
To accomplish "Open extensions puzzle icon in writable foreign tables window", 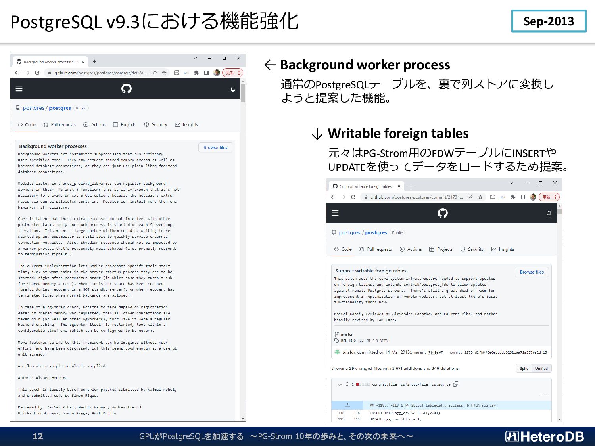I will [x=512, y=197].
